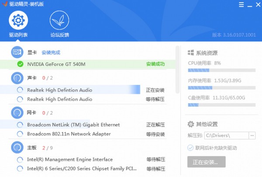The image size is (262, 177).
Task: Click the 声卡 sound card category icon
Action: pos(17,78)
